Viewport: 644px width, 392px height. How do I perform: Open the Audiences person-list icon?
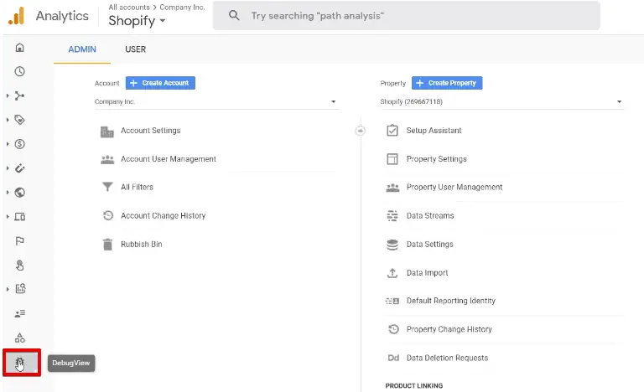(20, 313)
